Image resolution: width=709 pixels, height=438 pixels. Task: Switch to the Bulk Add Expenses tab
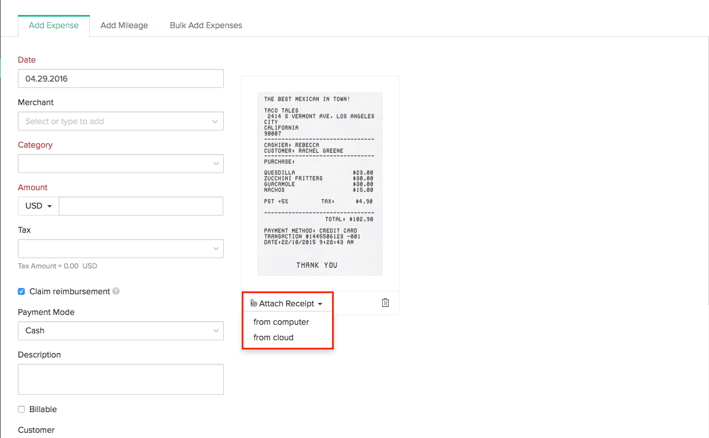[206, 25]
